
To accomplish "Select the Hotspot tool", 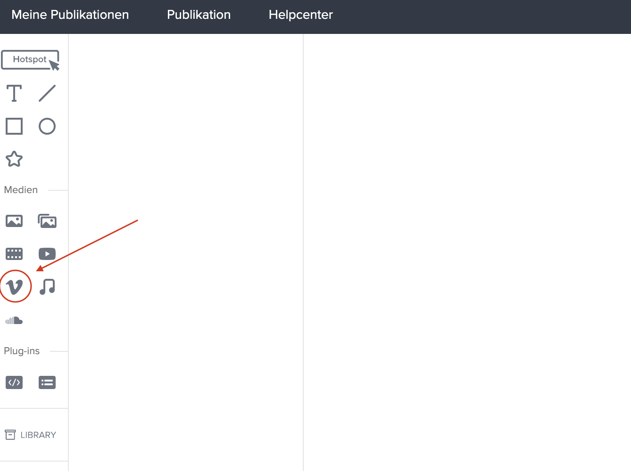I will (x=30, y=60).
